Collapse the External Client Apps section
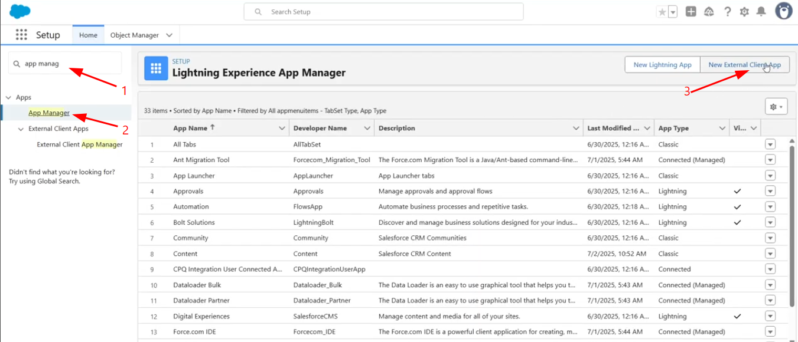Screen dimensions: 798x342 tap(21, 129)
